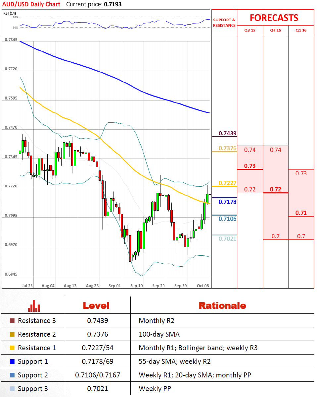Click the 0.7021 support level marker
This screenshot has height=397, width=317.
(x=227, y=239)
